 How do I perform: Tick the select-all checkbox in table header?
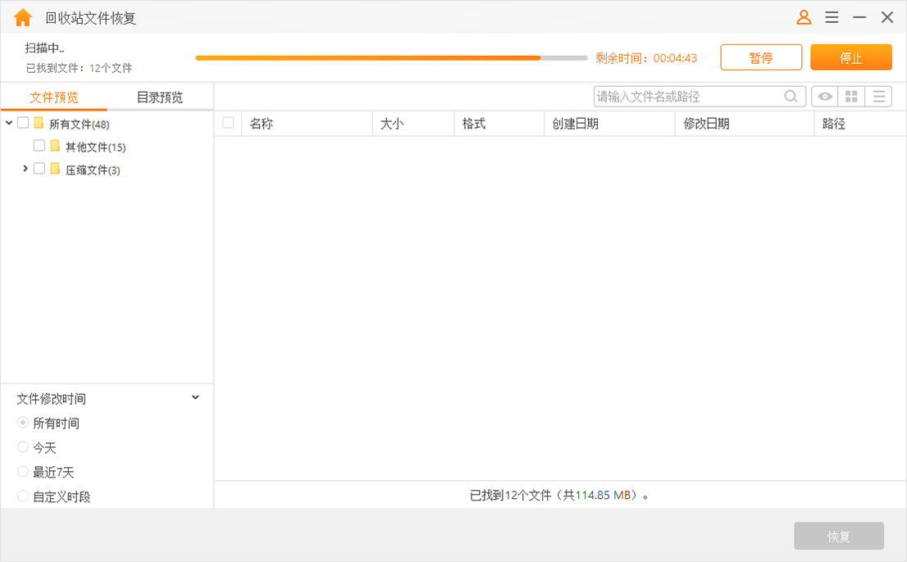tap(229, 122)
